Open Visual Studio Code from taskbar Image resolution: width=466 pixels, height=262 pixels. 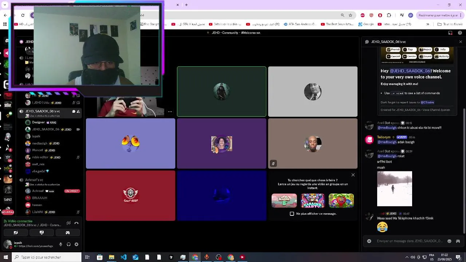tap(123, 257)
